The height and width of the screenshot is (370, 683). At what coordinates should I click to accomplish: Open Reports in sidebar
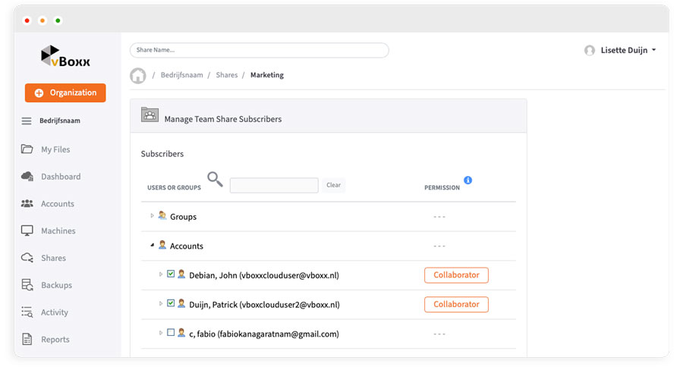coord(55,339)
